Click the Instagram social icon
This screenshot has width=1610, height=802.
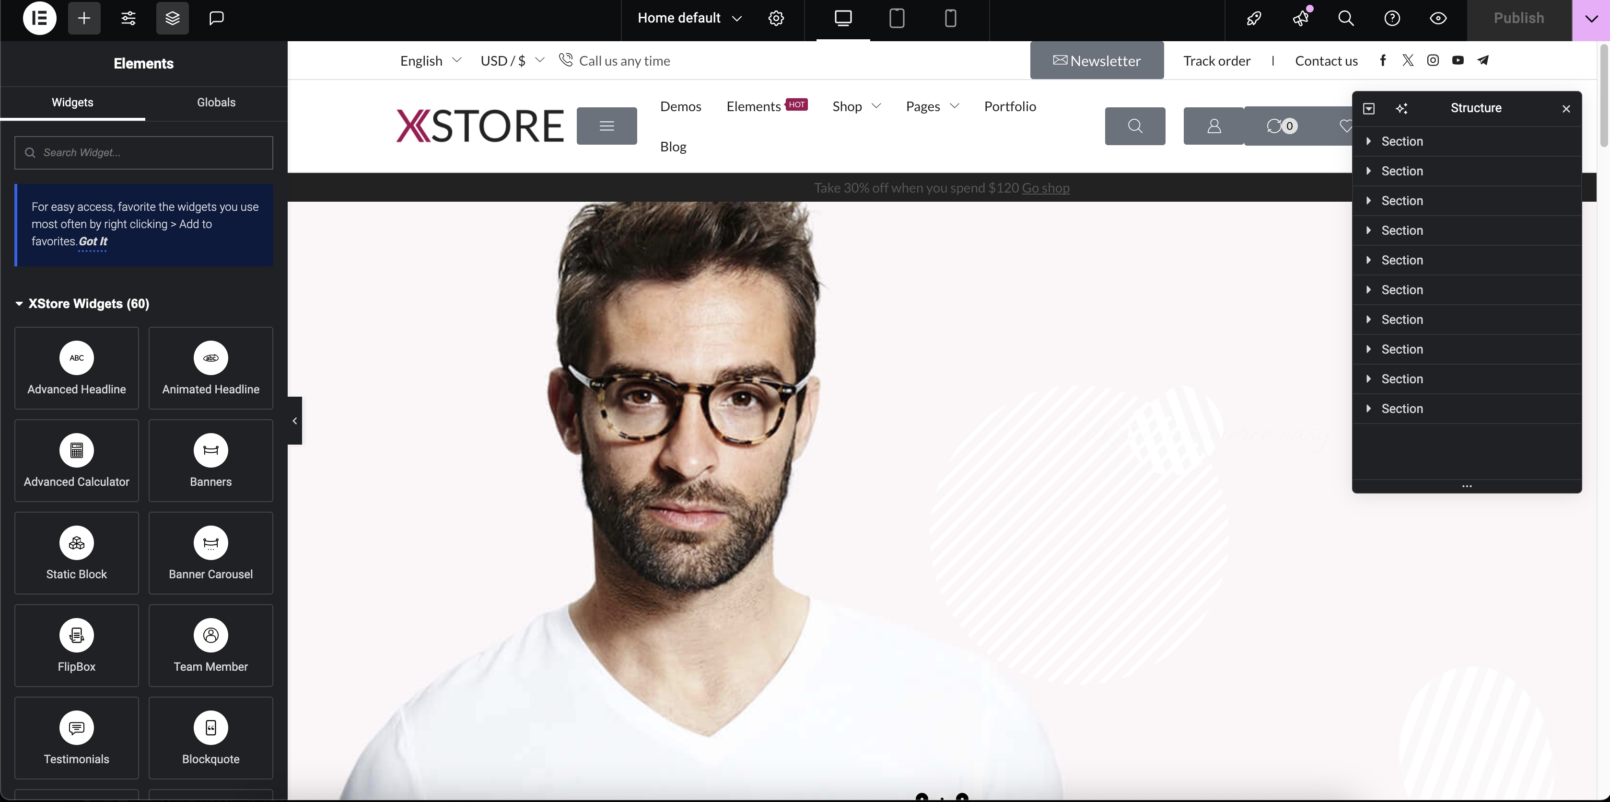click(x=1433, y=60)
